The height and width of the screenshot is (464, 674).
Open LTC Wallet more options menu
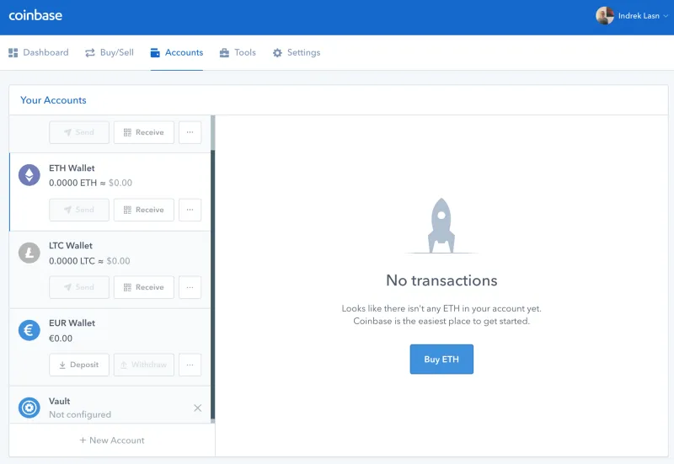(190, 287)
